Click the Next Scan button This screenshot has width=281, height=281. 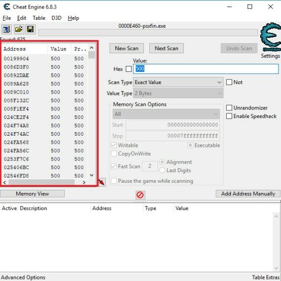(167, 49)
